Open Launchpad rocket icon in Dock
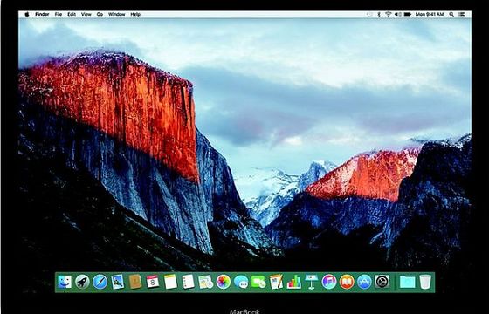The height and width of the screenshot is (314, 489). (x=82, y=282)
